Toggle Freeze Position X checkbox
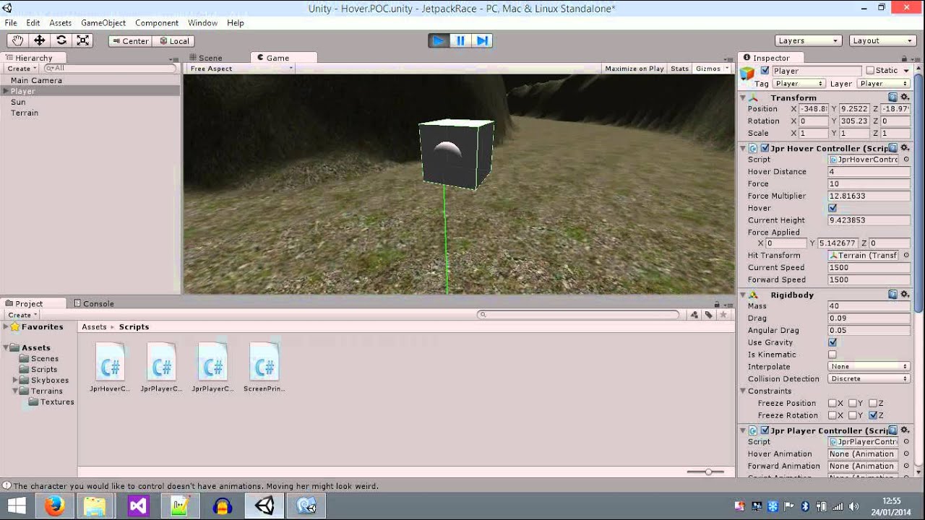The height and width of the screenshot is (520, 925). pyautogui.click(x=832, y=403)
